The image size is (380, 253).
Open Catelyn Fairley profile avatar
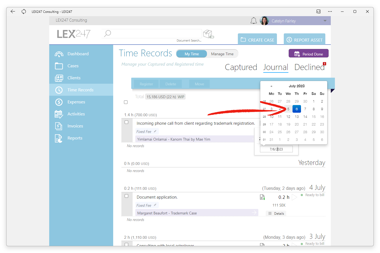pyautogui.click(x=264, y=21)
